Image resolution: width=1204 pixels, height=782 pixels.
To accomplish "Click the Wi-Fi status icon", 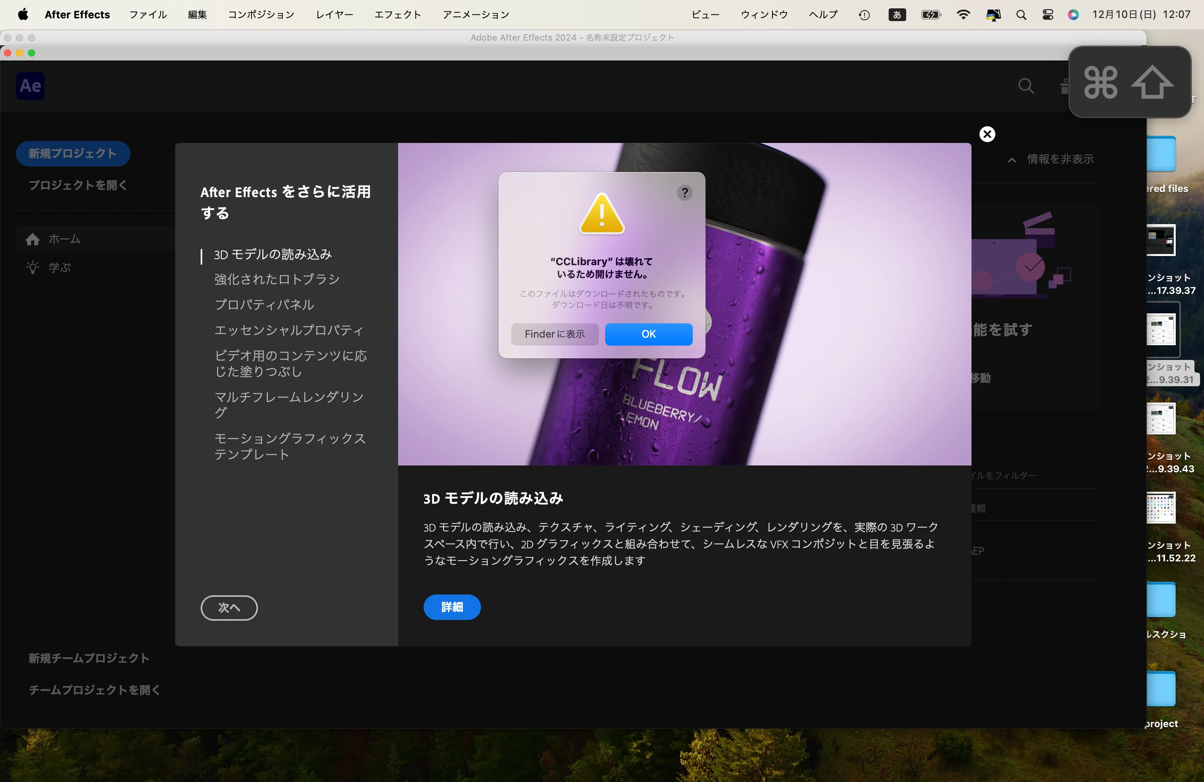I will pyautogui.click(x=963, y=15).
